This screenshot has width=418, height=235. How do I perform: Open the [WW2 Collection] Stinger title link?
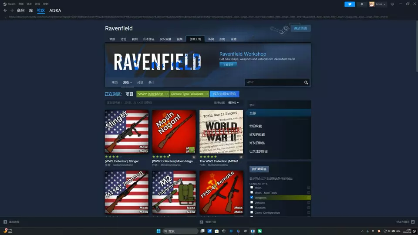coord(122,161)
